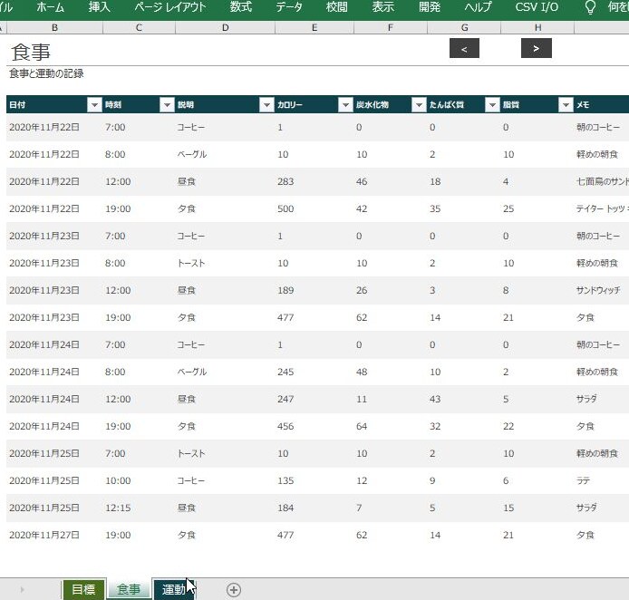This screenshot has width=629, height=600.
Task: Open the ページ レイアウト ribbon tab
Action: 170,7
